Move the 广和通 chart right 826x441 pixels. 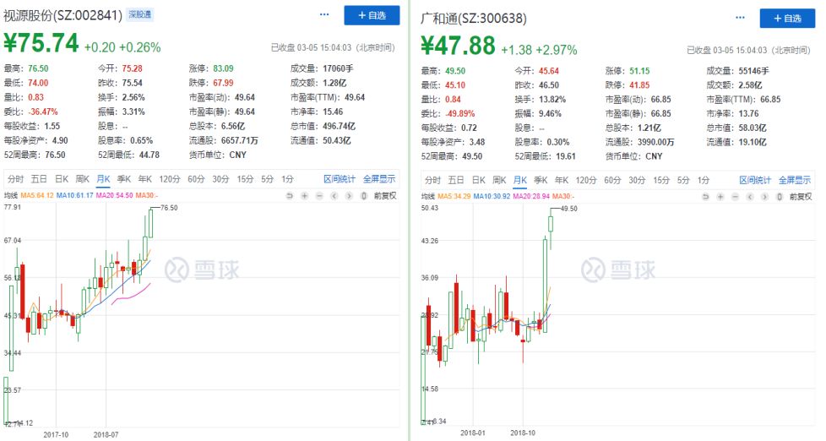[x=764, y=197]
